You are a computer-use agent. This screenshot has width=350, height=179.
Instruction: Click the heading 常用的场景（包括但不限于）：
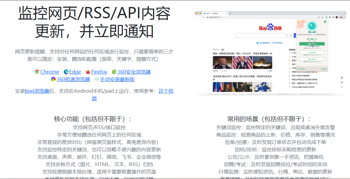[x=269, y=119]
